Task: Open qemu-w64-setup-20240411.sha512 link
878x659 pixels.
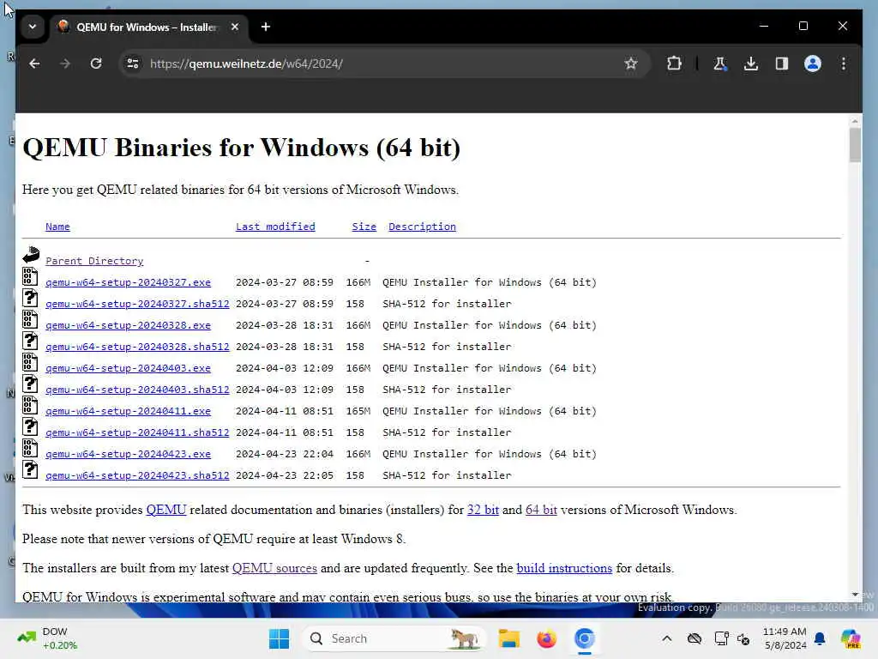Action: click(x=137, y=432)
